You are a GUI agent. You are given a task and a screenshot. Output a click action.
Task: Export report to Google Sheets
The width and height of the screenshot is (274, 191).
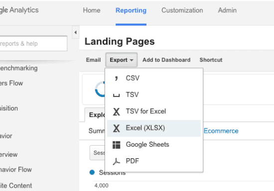(154, 145)
